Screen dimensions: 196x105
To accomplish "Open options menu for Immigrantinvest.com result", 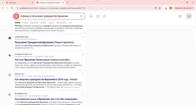I will coord(83,55).
